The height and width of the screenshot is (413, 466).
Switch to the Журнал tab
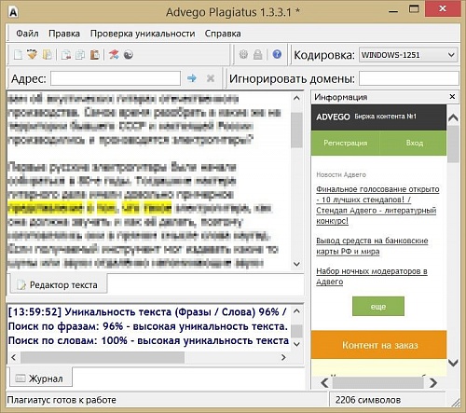click(41, 379)
